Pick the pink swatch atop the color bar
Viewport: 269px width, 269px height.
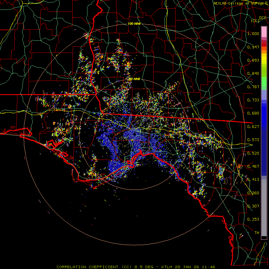coord(264,32)
